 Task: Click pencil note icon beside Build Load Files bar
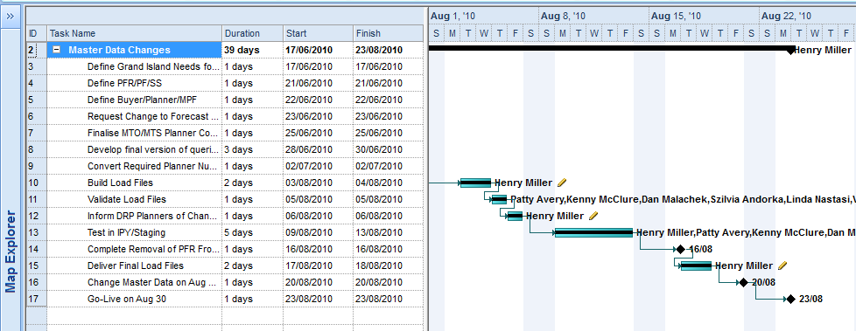pyautogui.click(x=562, y=183)
